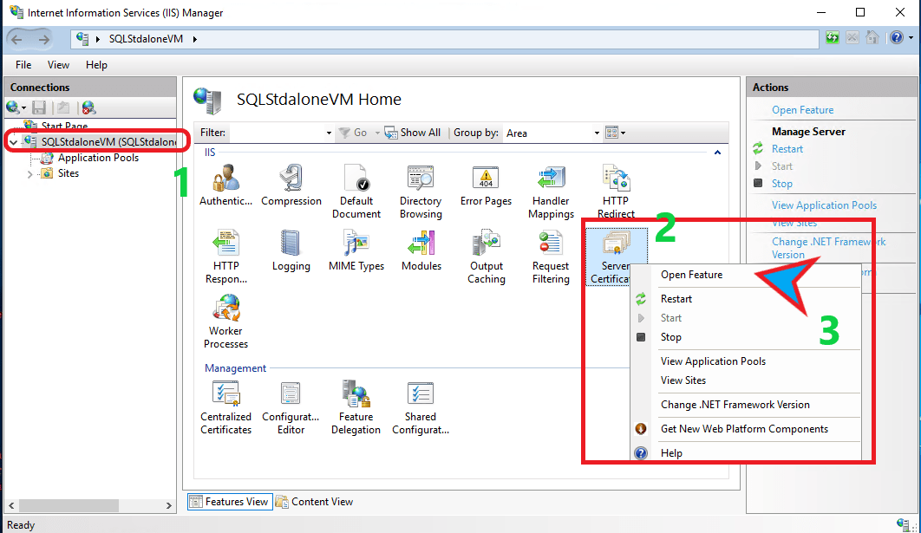Choose Help from the context menu

pyautogui.click(x=671, y=453)
